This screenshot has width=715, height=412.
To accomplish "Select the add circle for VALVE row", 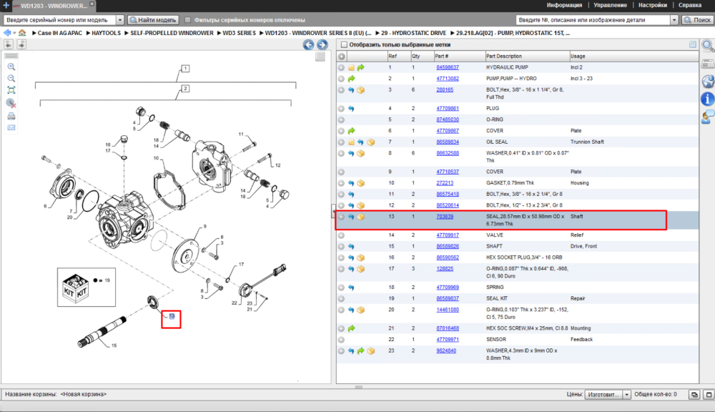I will tap(341, 235).
